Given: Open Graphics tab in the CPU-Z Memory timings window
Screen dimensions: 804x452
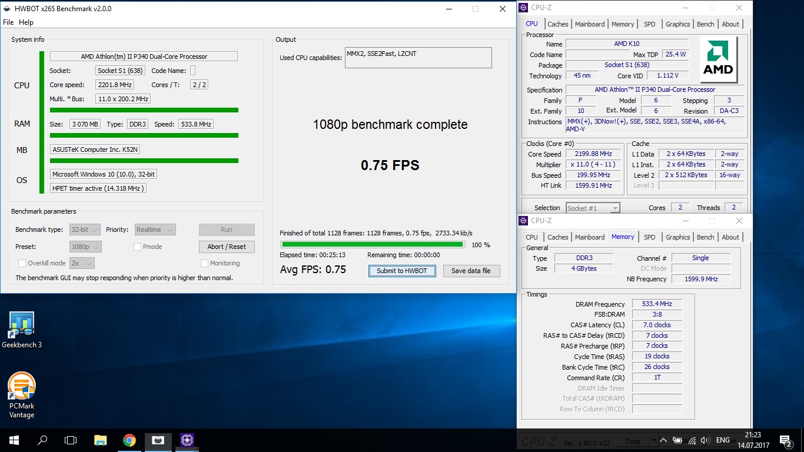Looking at the screenshot, I should coord(677,237).
